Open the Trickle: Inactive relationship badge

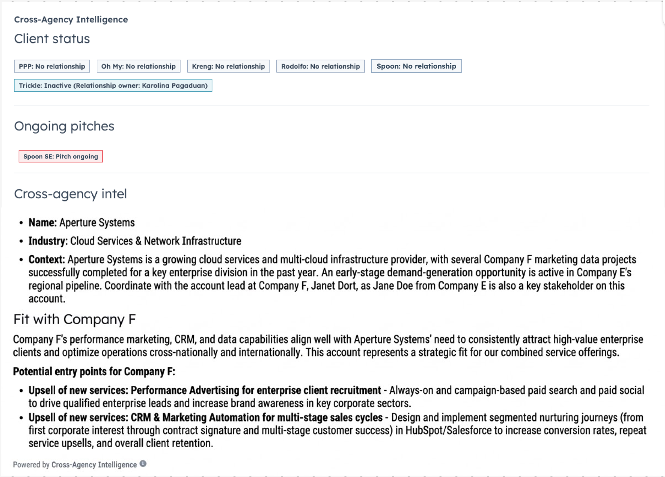(113, 85)
